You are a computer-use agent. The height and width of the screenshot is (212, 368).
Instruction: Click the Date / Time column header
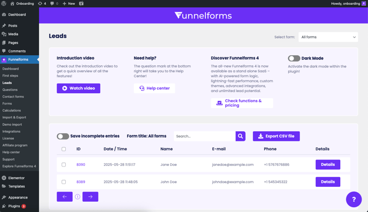115,149
